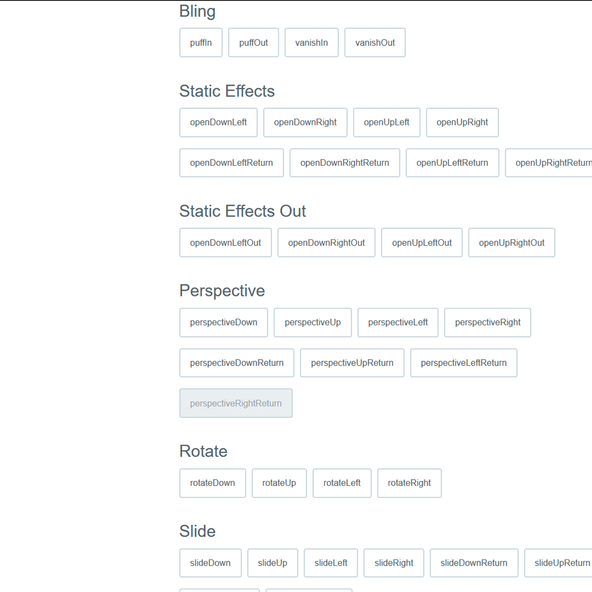Trigger the rotateDown effect
The height and width of the screenshot is (592, 592).
213,483
